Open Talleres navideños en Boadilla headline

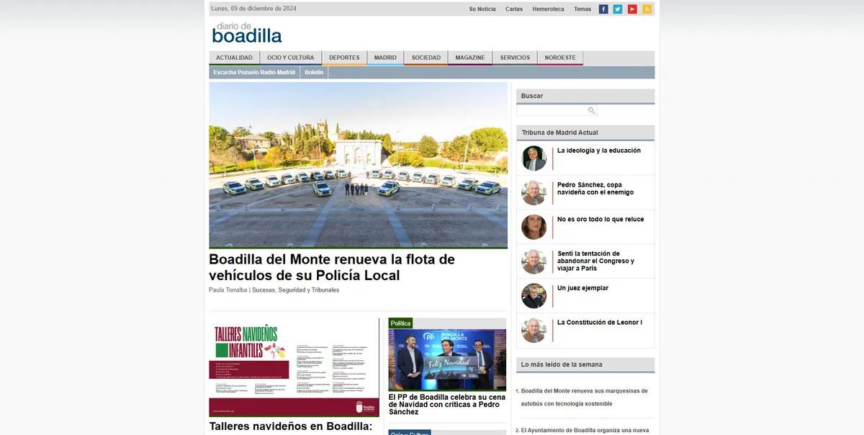click(291, 426)
